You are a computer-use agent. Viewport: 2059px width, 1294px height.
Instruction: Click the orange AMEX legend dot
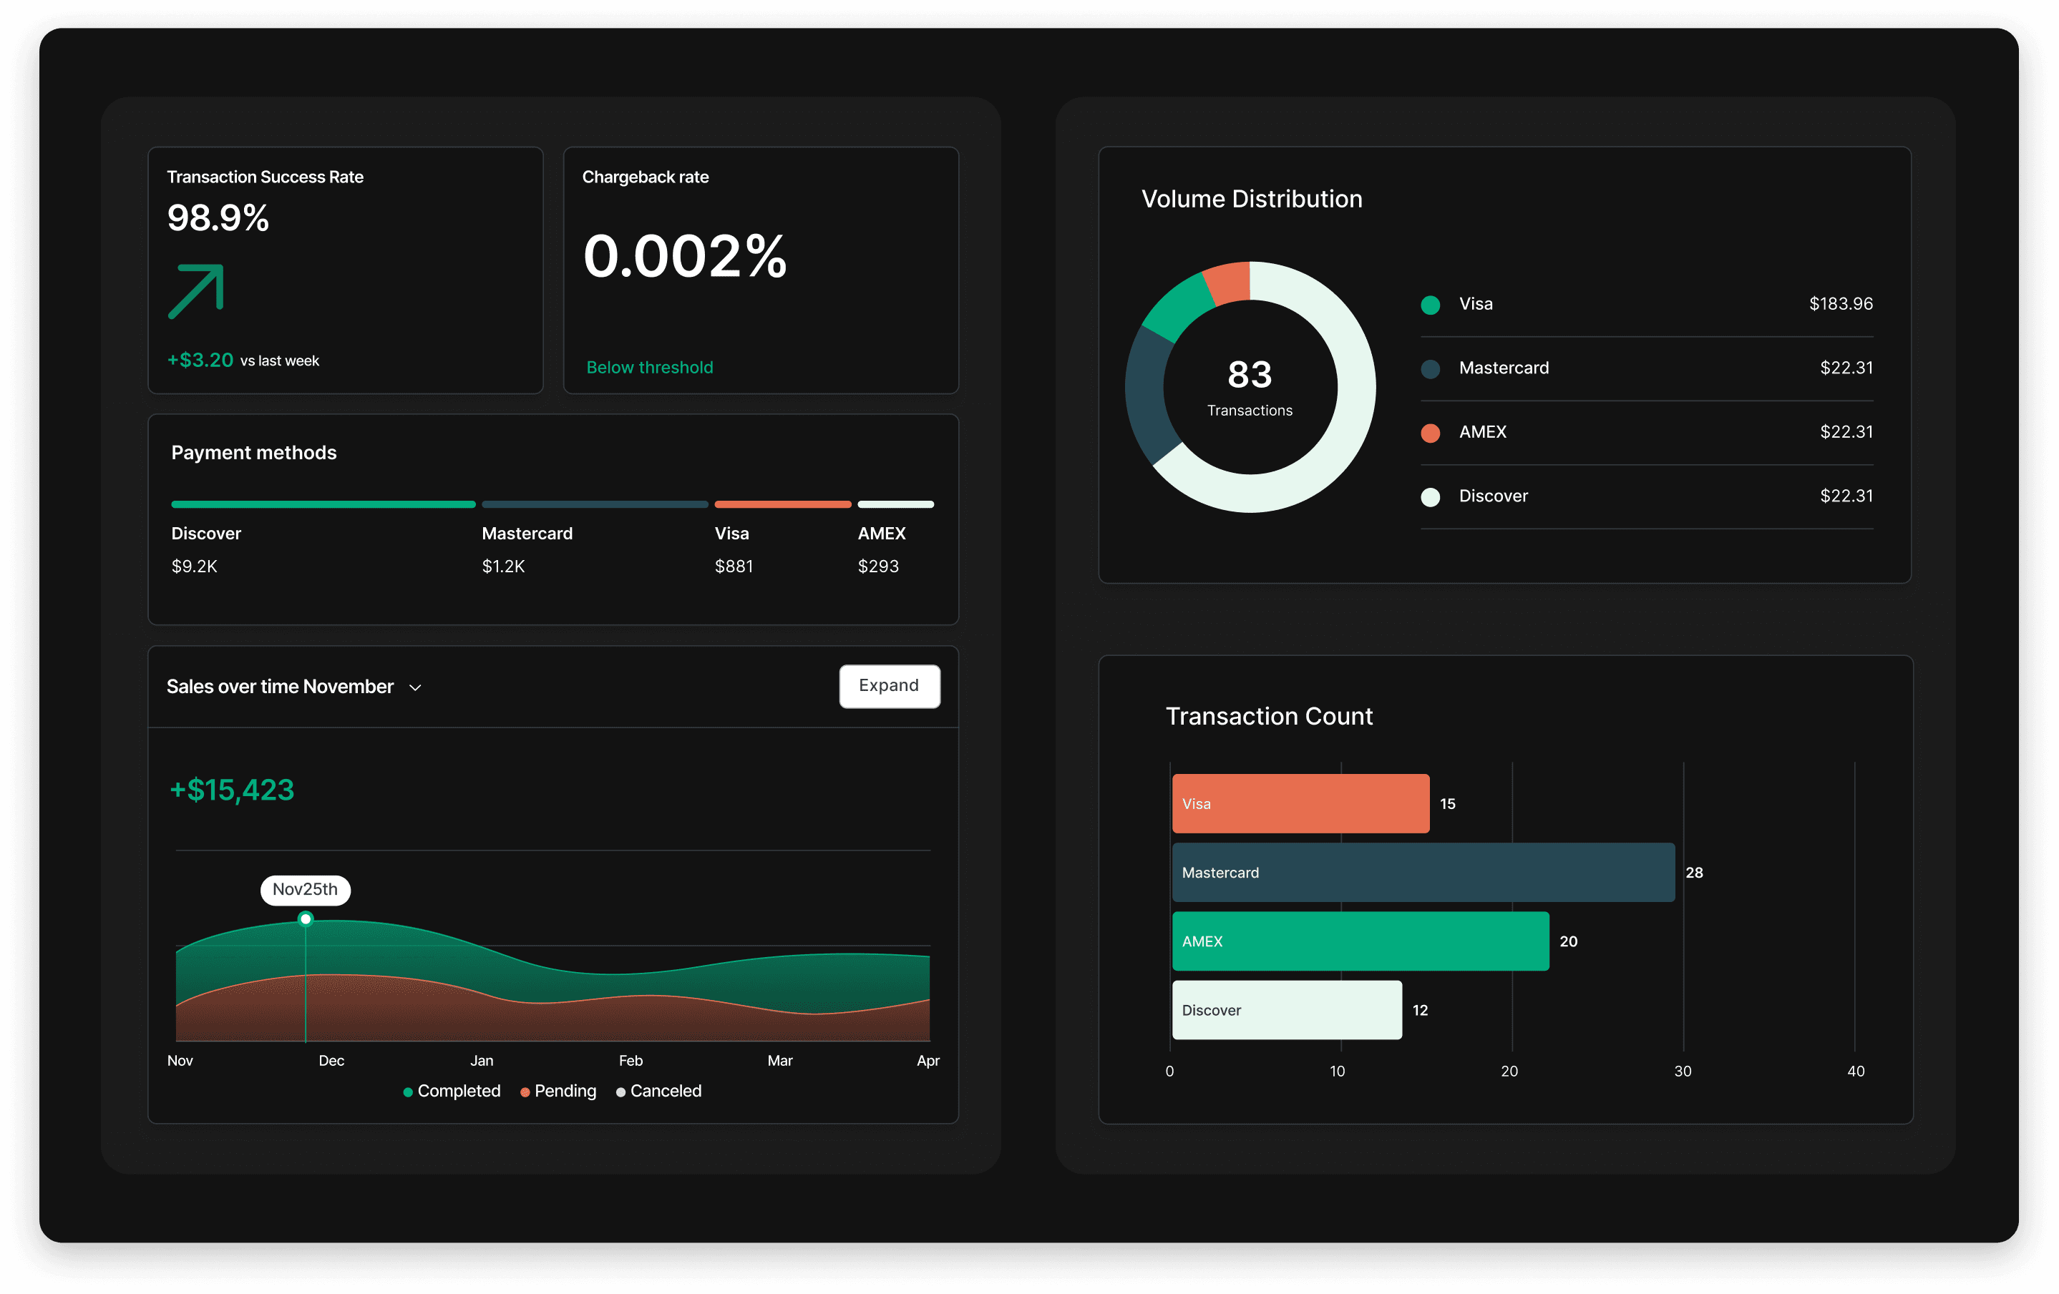[x=1431, y=433]
